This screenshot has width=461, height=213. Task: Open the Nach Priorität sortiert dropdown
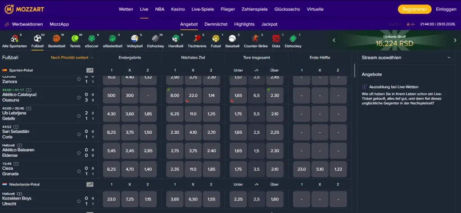pos(72,58)
